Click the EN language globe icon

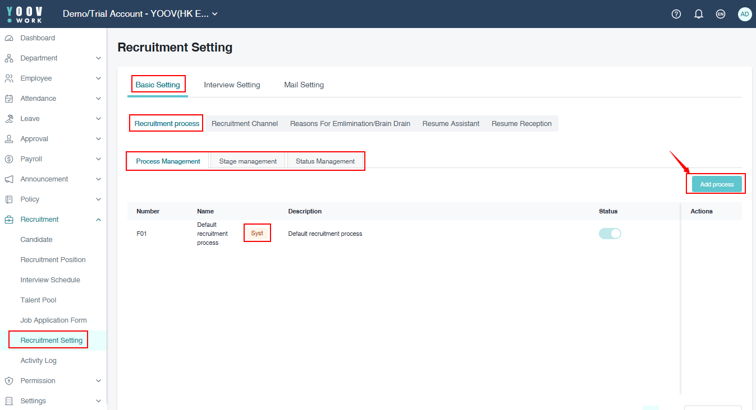(721, 14)
